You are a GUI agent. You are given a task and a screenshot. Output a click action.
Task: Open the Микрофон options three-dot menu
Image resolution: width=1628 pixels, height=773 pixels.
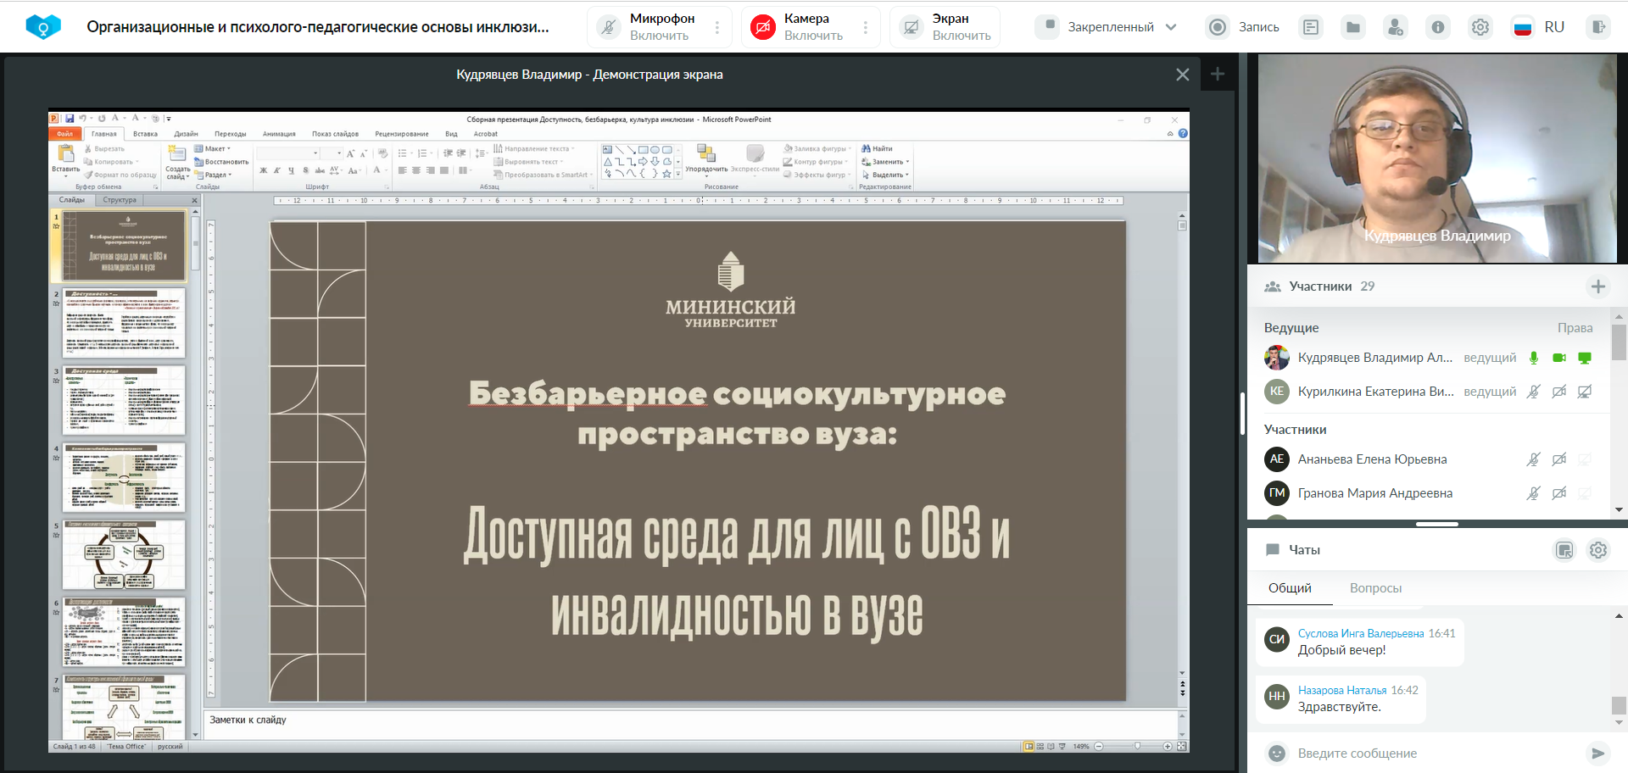point(717,27)
